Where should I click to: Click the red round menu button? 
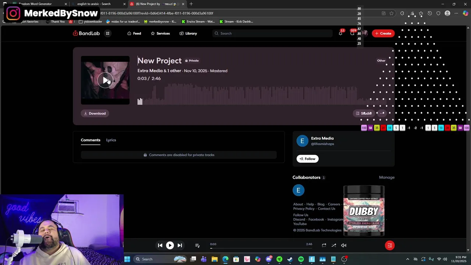pyautogui.click(x=390, y=245)
